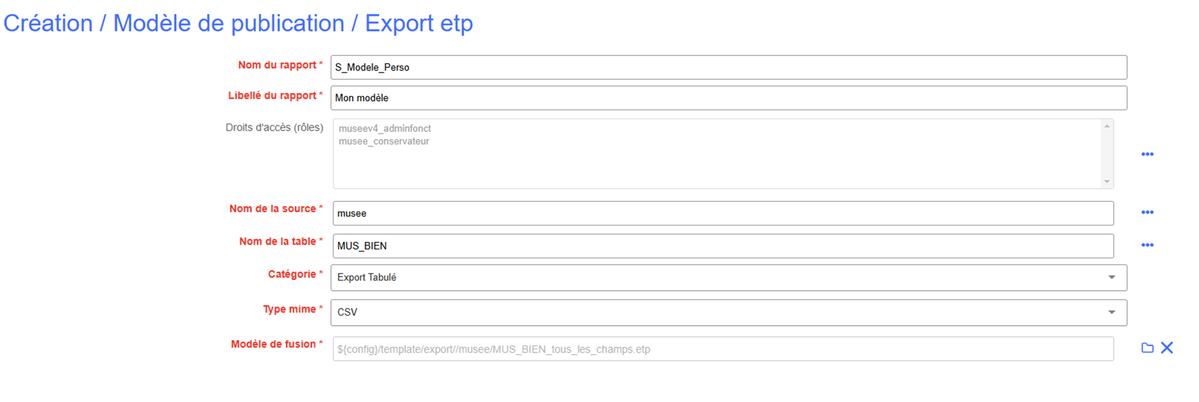
Task: Click ellipsis icon next to Nom de la source
Action: click(1147, 212)
